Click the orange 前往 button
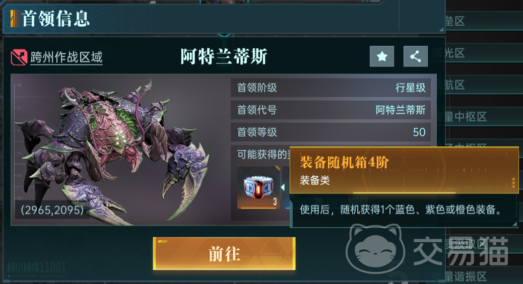The image size is (523, 284). 224,254
